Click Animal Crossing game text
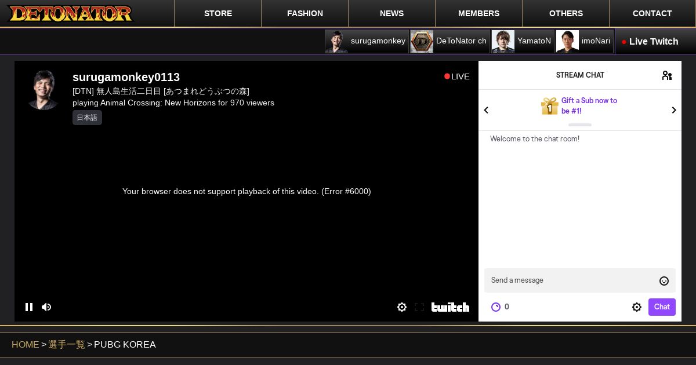 click(x=158, y=103)
